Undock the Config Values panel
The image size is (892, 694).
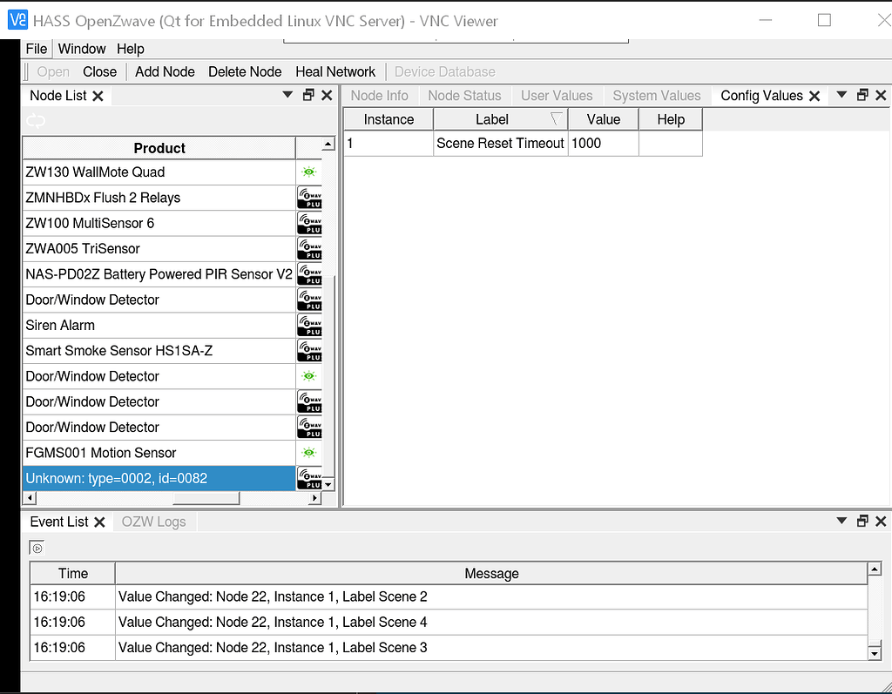tap(862, 95)
